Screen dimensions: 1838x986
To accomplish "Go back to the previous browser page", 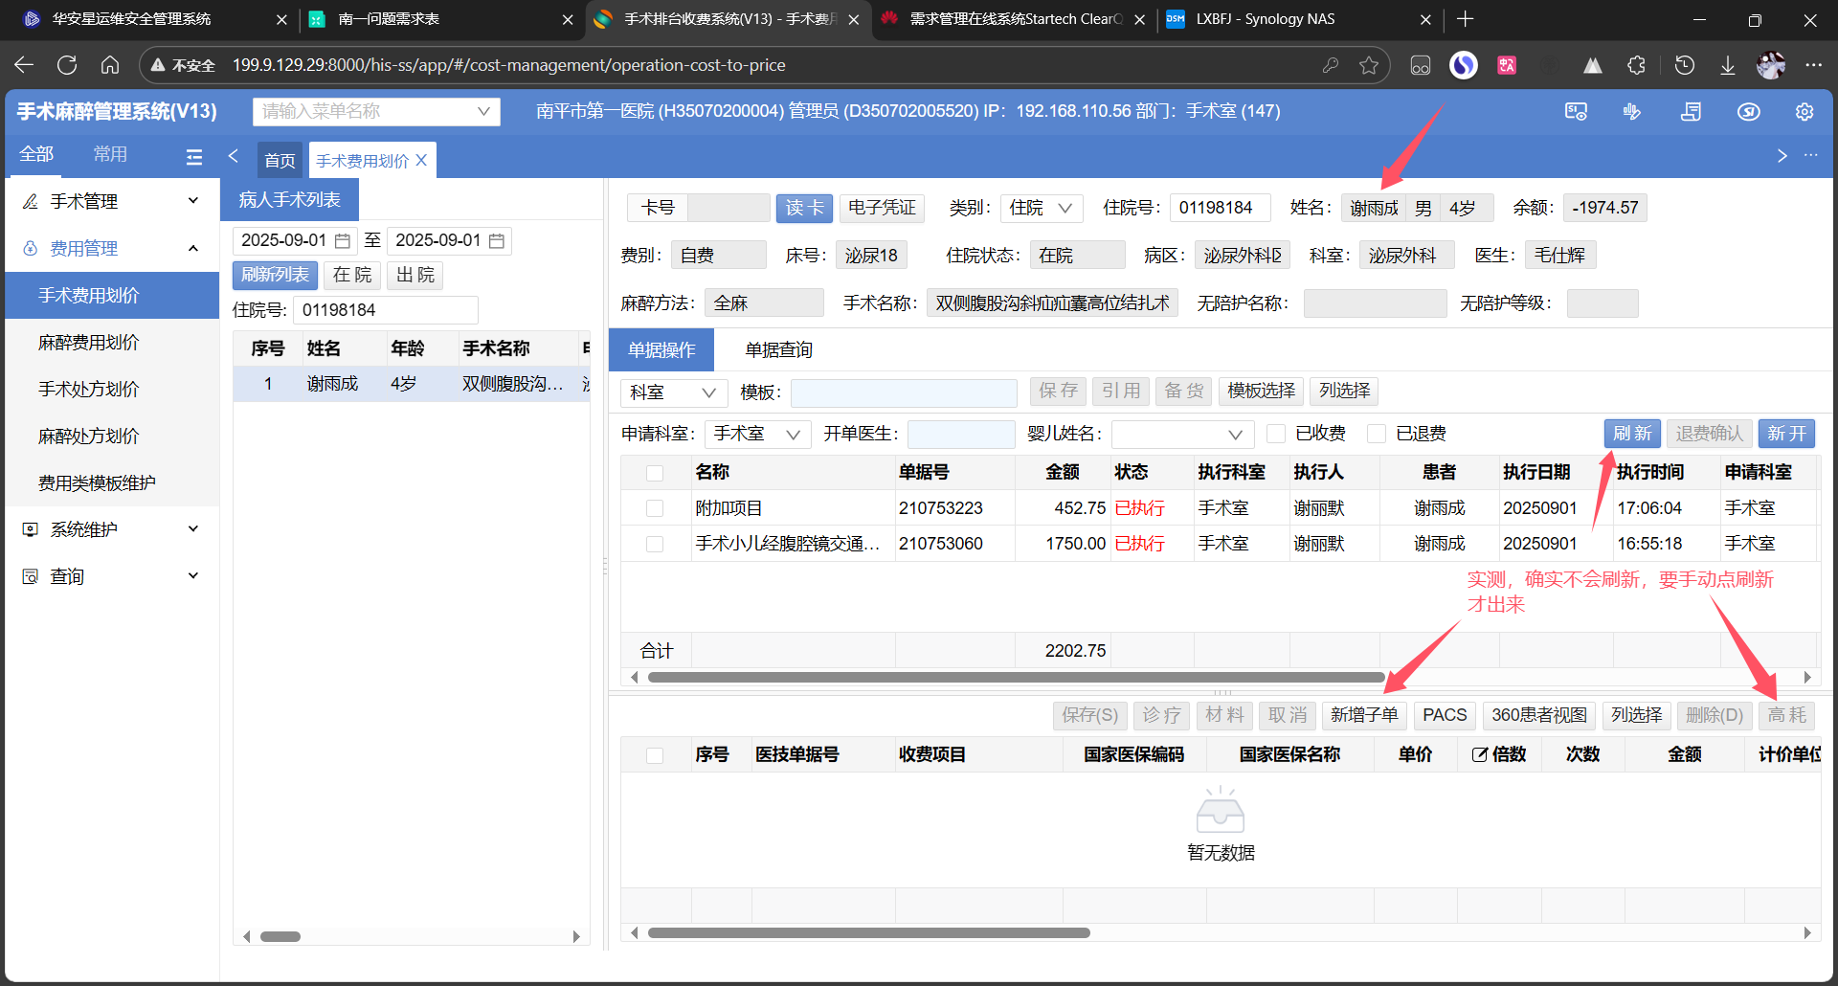I will (24, 65).
